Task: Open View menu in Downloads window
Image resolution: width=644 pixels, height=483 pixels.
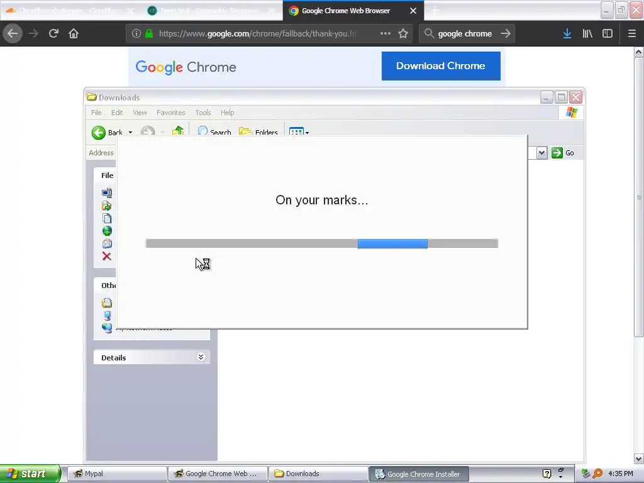Action: pos(140,113)
